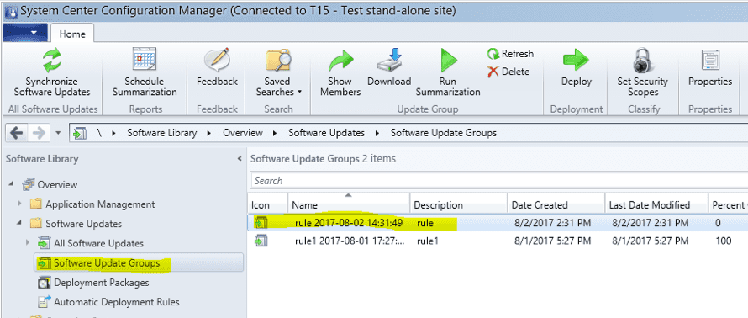Select Automatic Deployment Rules node
This screenshot has width=748, height=318.
[x=116, y=302]
